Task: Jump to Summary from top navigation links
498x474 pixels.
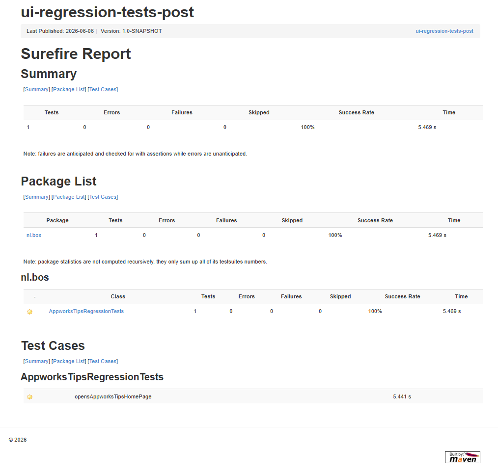Action: pyautogui.click(x=37, y=89)
